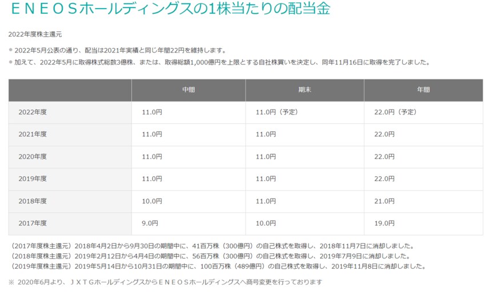
Task: Select the 2020年度 row label
Action: 33,157
